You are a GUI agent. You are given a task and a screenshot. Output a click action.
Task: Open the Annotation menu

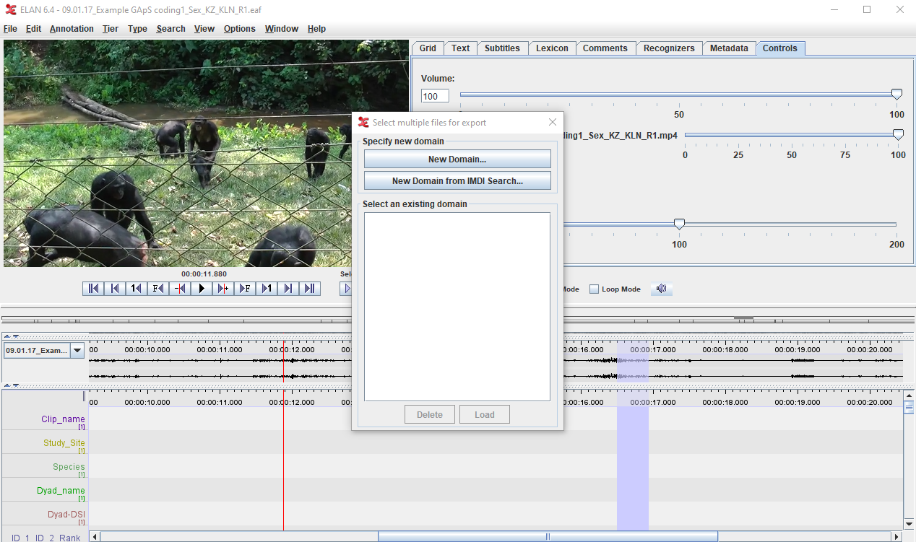point(72,29)
